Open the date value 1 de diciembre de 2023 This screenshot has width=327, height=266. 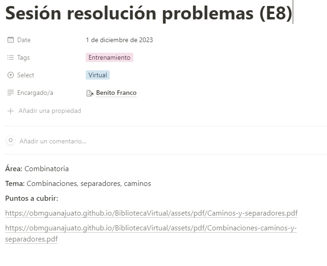point(119,40)
